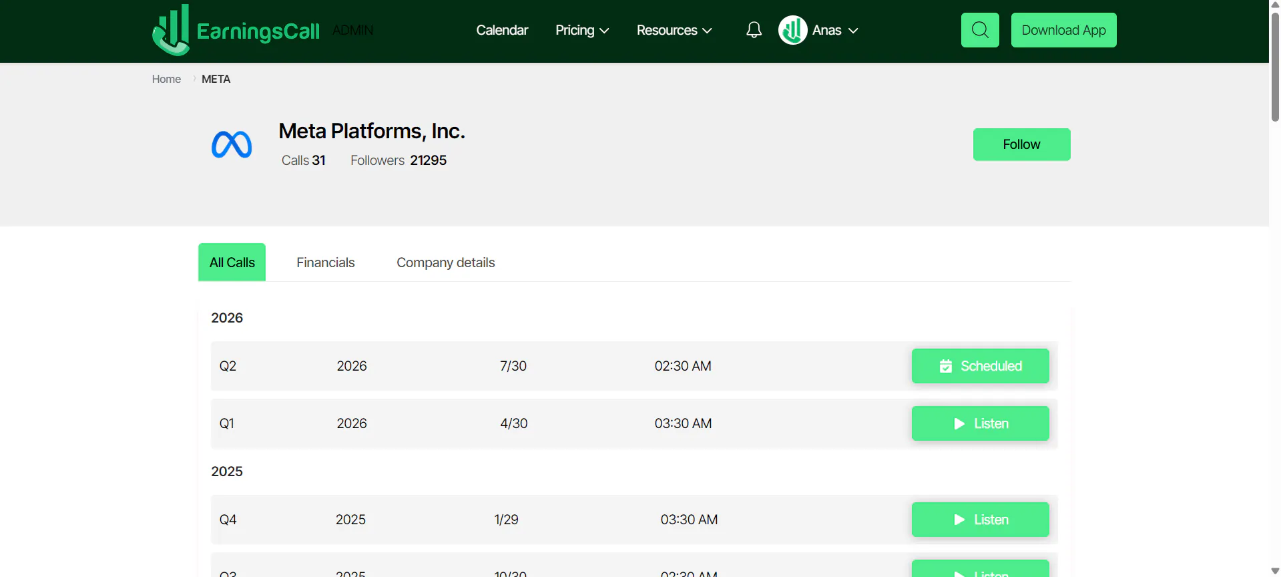Image resolution: width=1281 pixels, height=577 pixels.
Task: Select the All Calls tab
Action: pos(232,262)
